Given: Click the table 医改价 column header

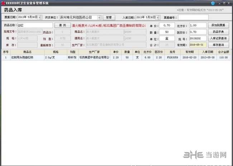Looking at the screenshot, I should (x=159, y=52).
